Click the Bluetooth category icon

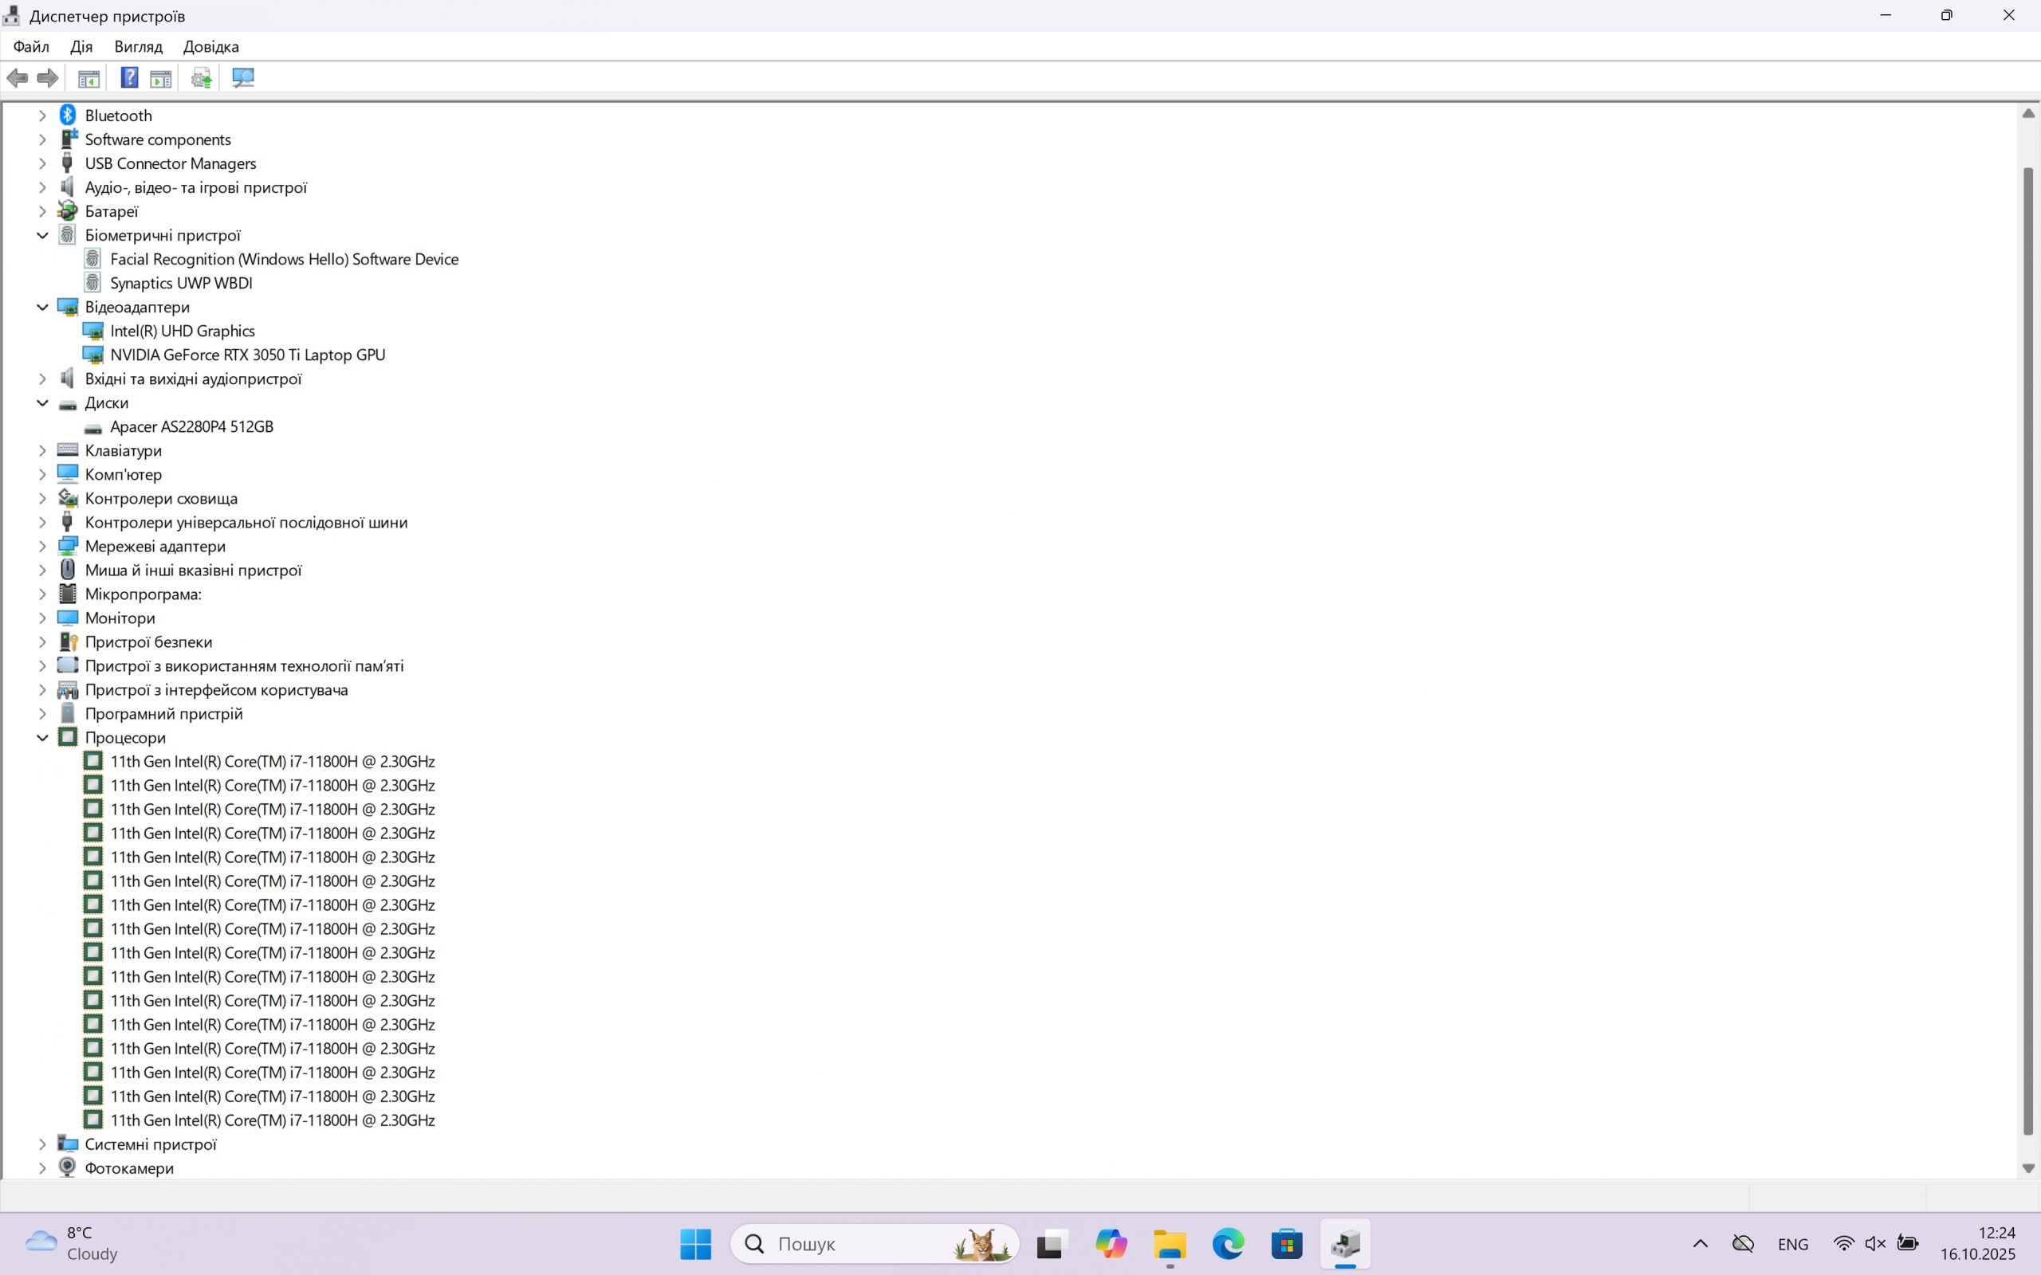coord(68,116)
